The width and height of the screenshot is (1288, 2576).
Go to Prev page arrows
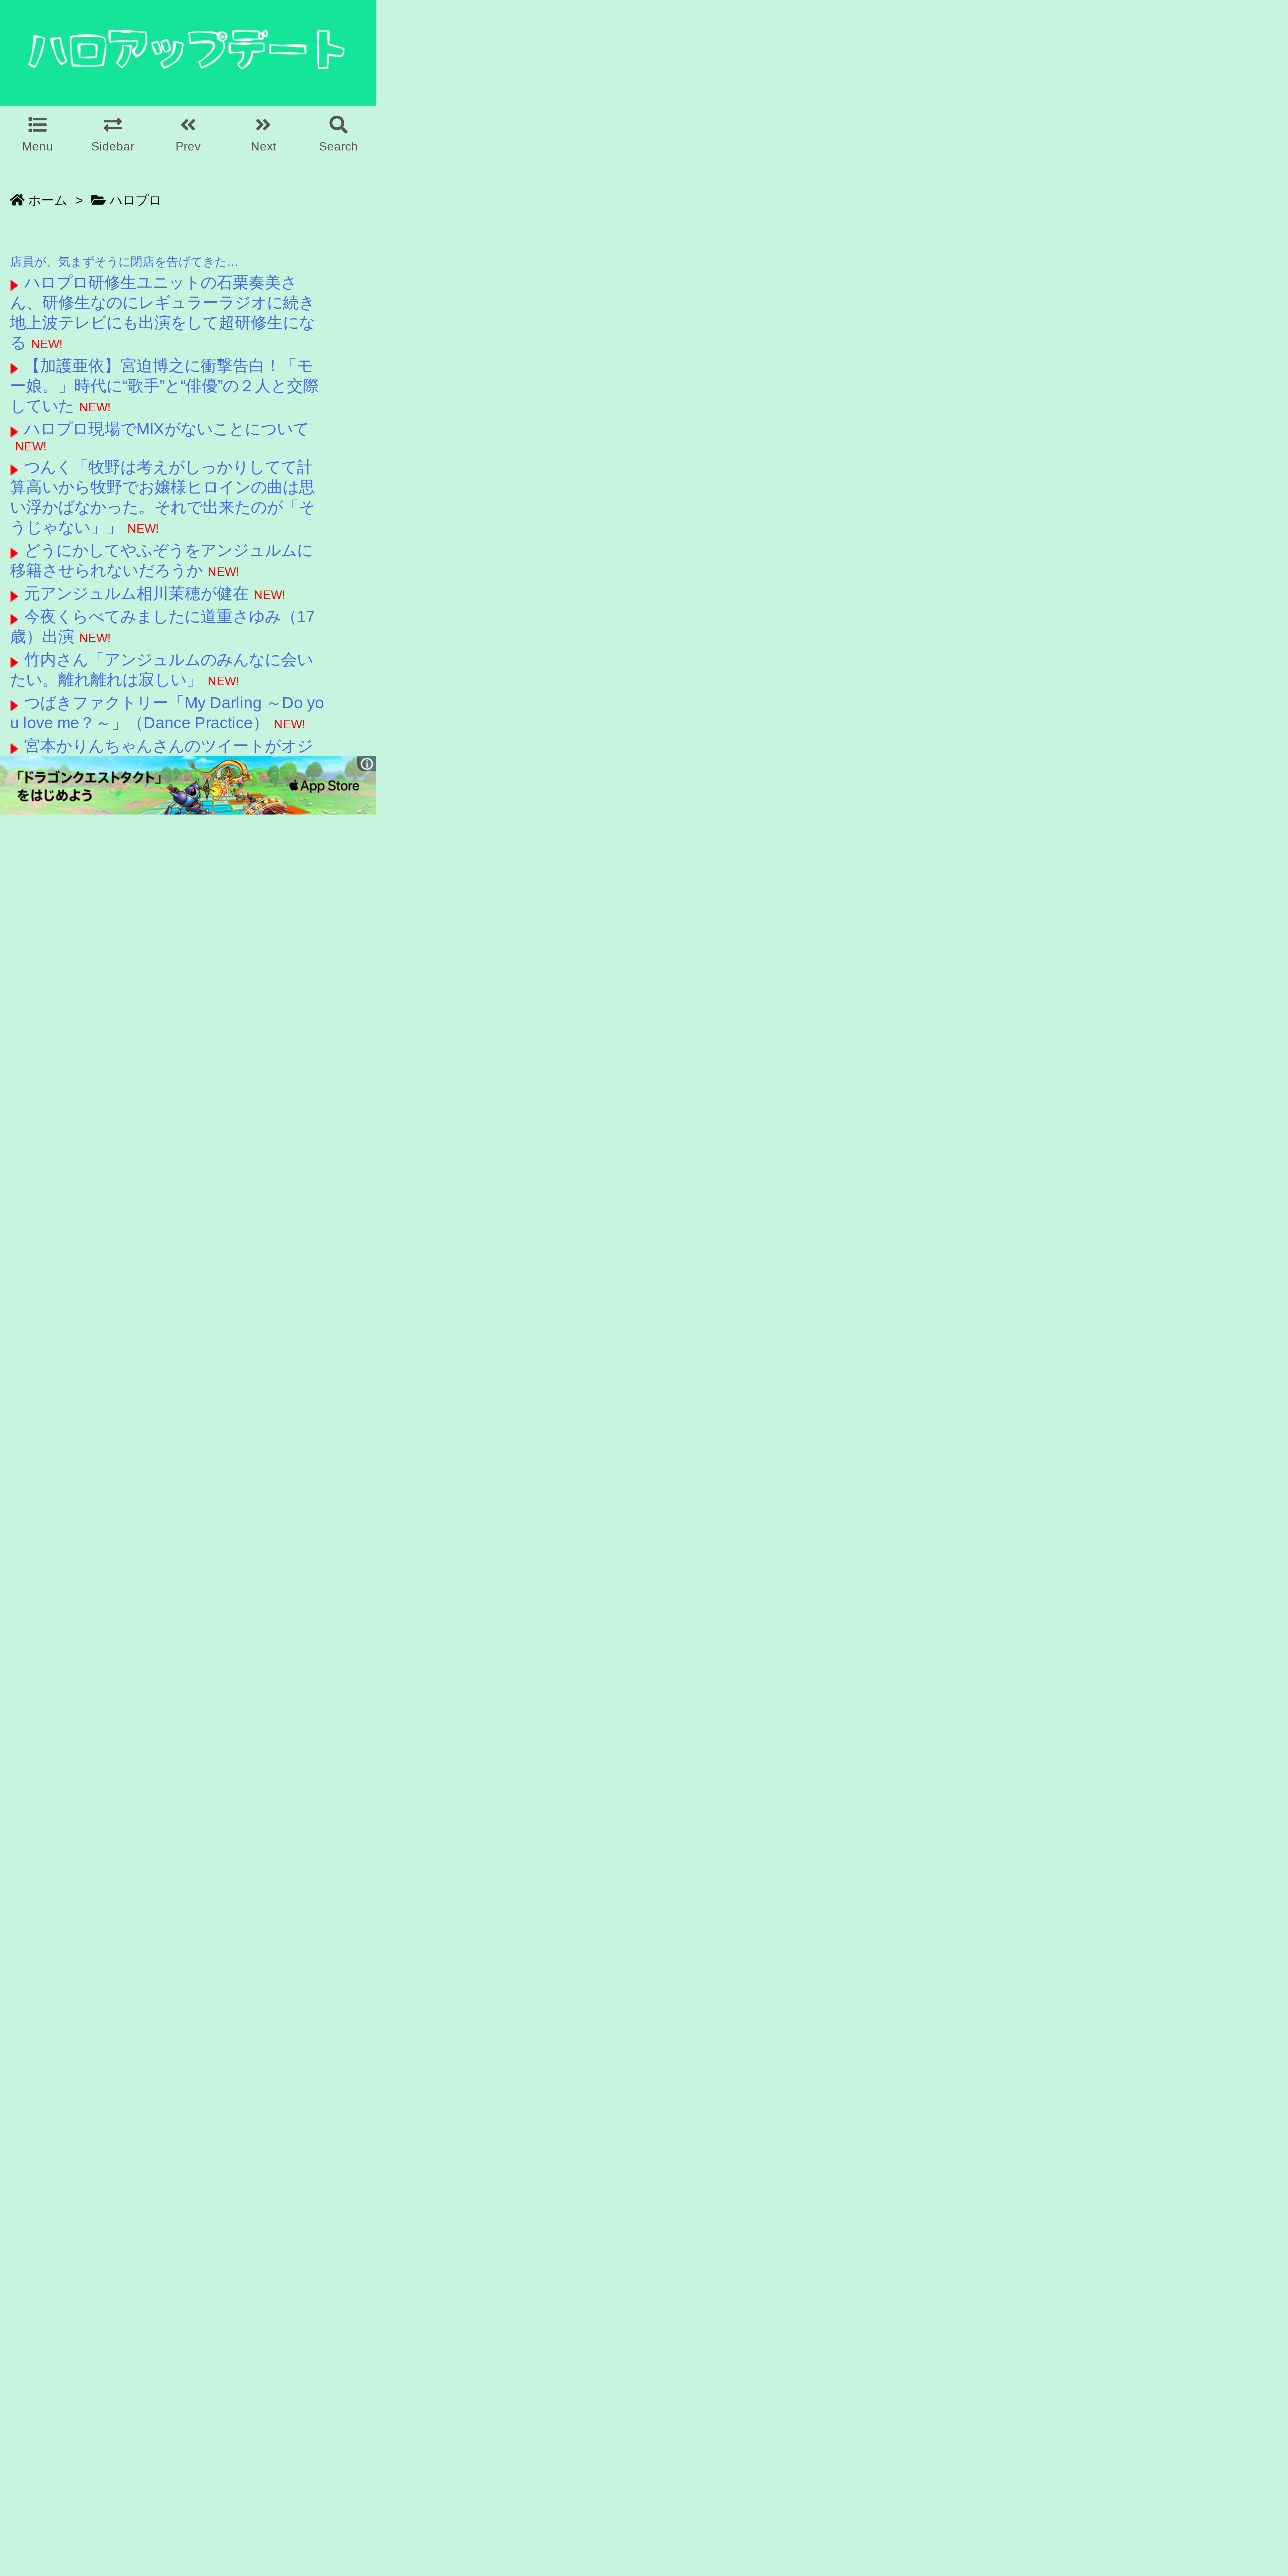(x=188, y=125)
